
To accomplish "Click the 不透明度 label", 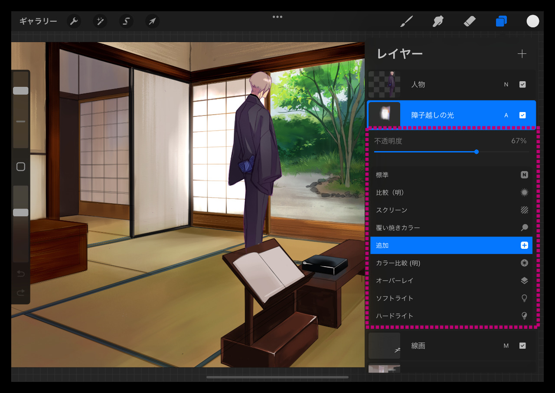I will click(x=388, y=141).
